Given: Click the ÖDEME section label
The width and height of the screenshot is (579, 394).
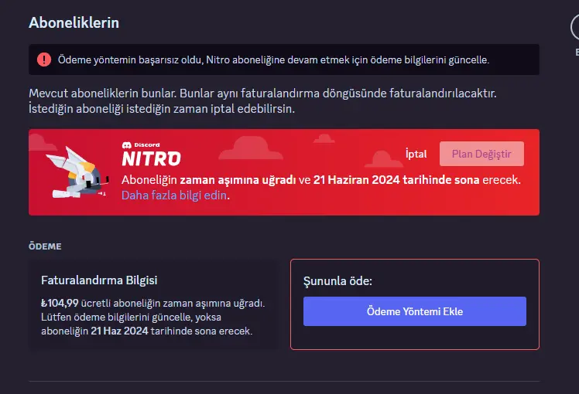Looking at the screenshot, I should [45, 246].
